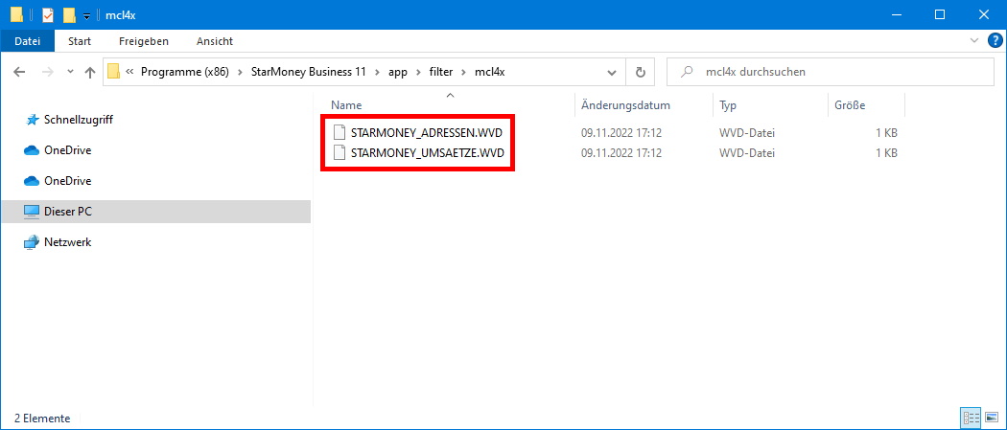This screenshot has height=430, width=1007.
Task: Open the Datei ribbon tab
Action: 27,41
